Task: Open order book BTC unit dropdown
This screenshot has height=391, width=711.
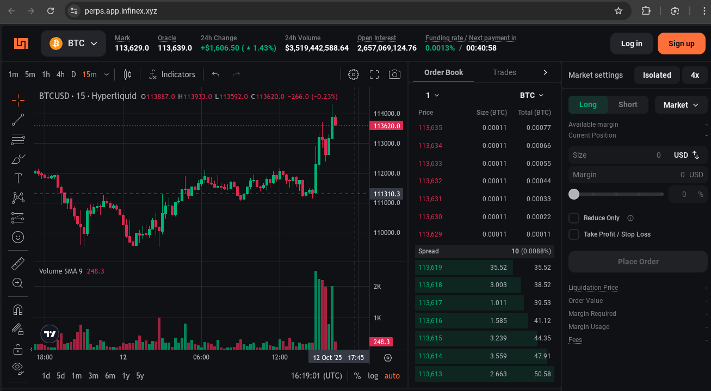Action: [x=531, y=95]
